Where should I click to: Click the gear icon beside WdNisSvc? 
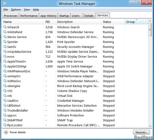pos(5,81)
